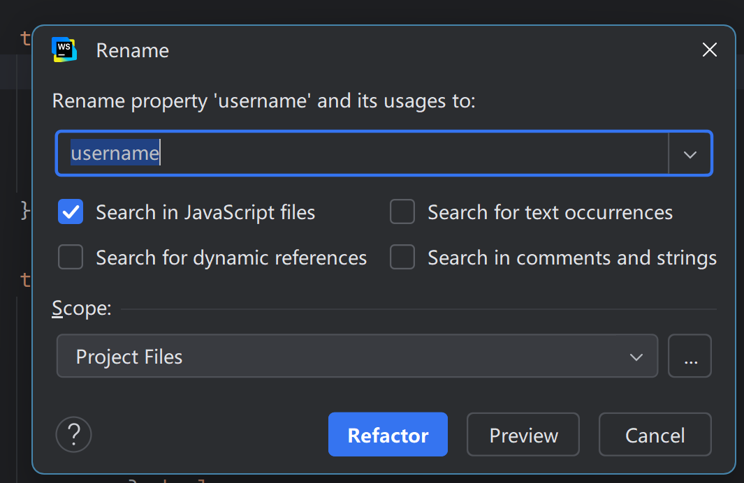
Task: Click the Refactor button
Action: (x=388, y=435)
